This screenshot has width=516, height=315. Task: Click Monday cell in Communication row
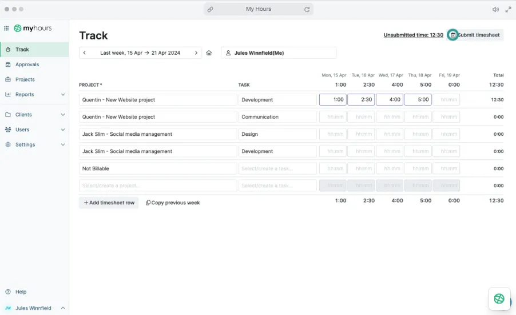pyautogui.click(x=333, y=117)
